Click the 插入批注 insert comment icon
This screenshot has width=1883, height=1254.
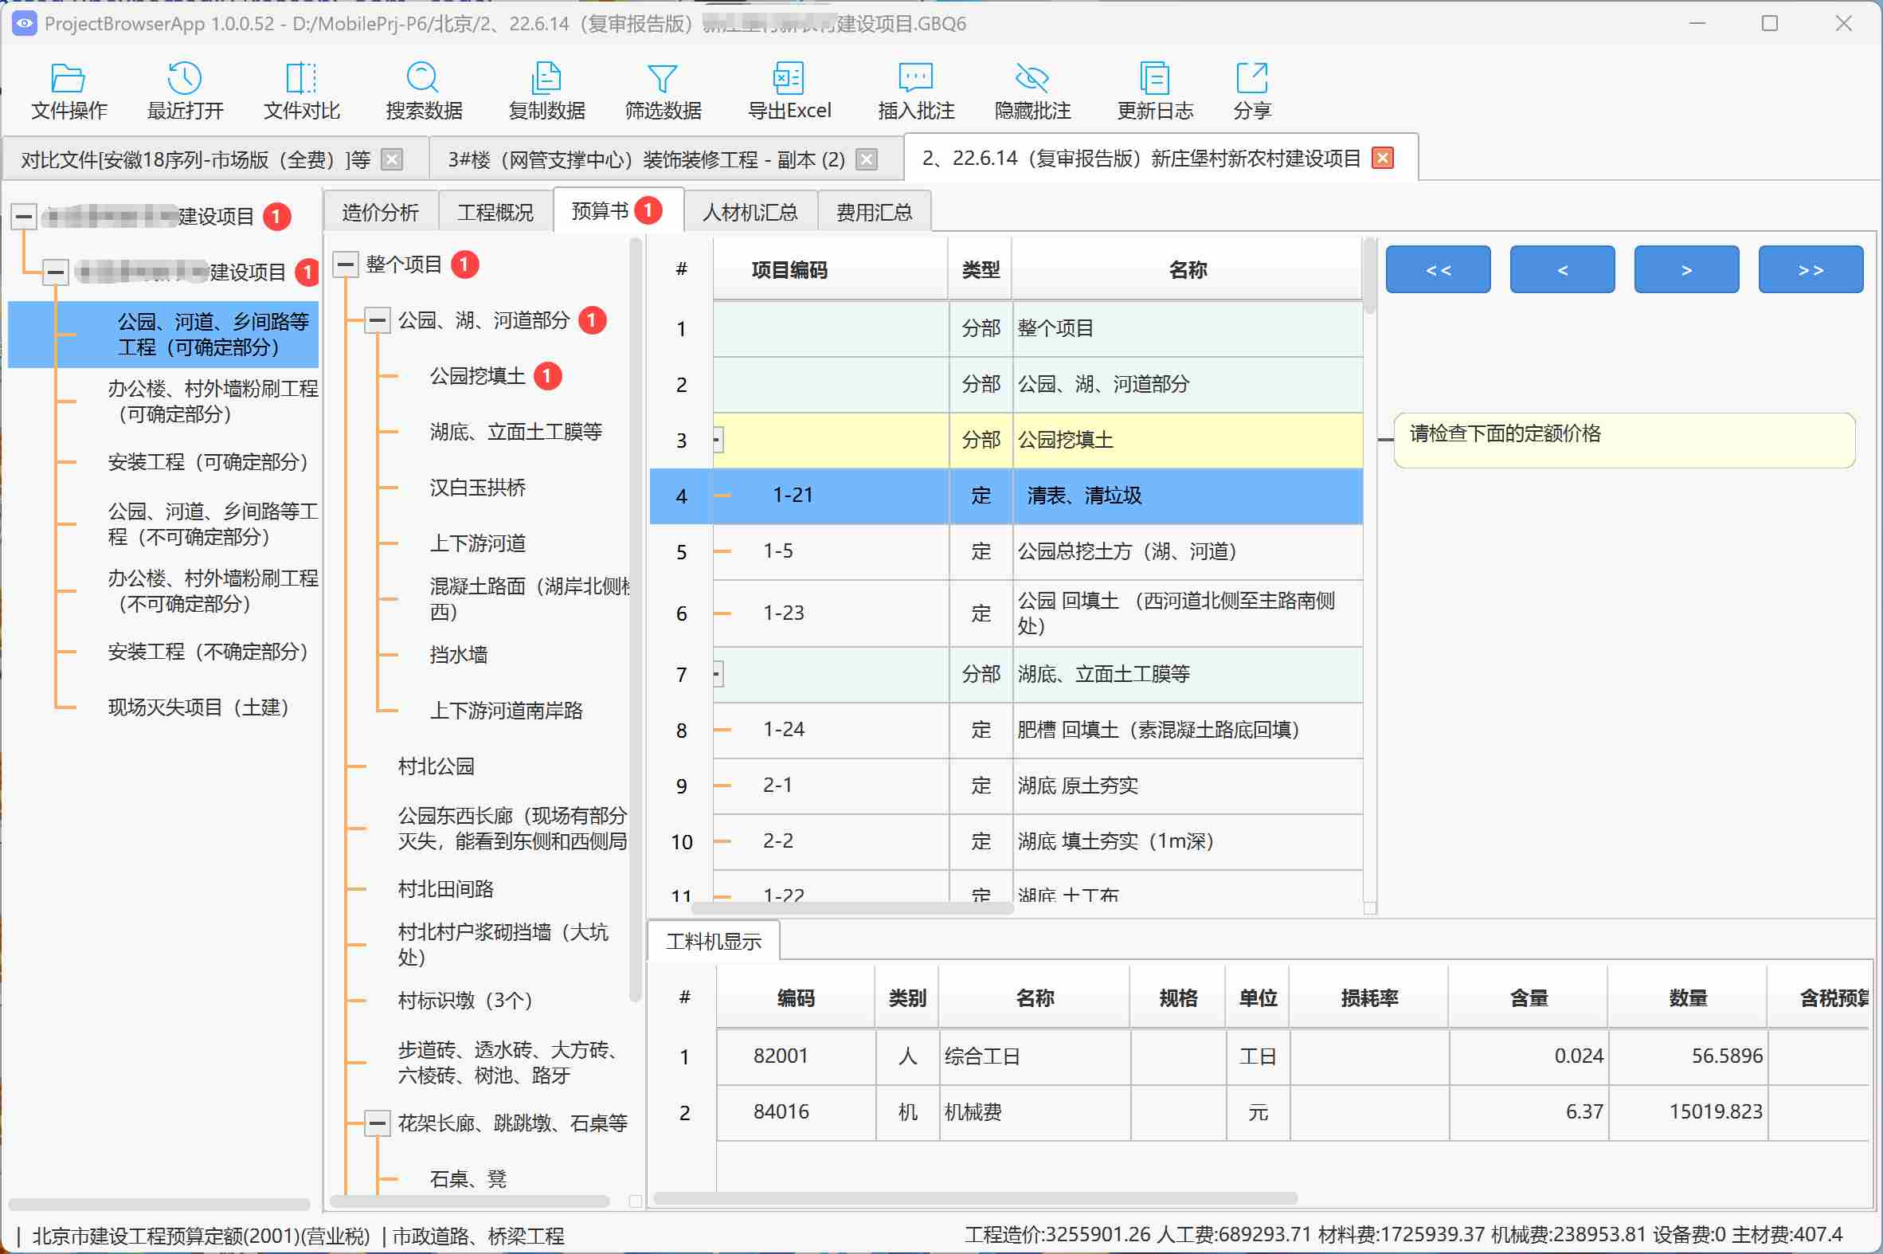coord(916,90)
